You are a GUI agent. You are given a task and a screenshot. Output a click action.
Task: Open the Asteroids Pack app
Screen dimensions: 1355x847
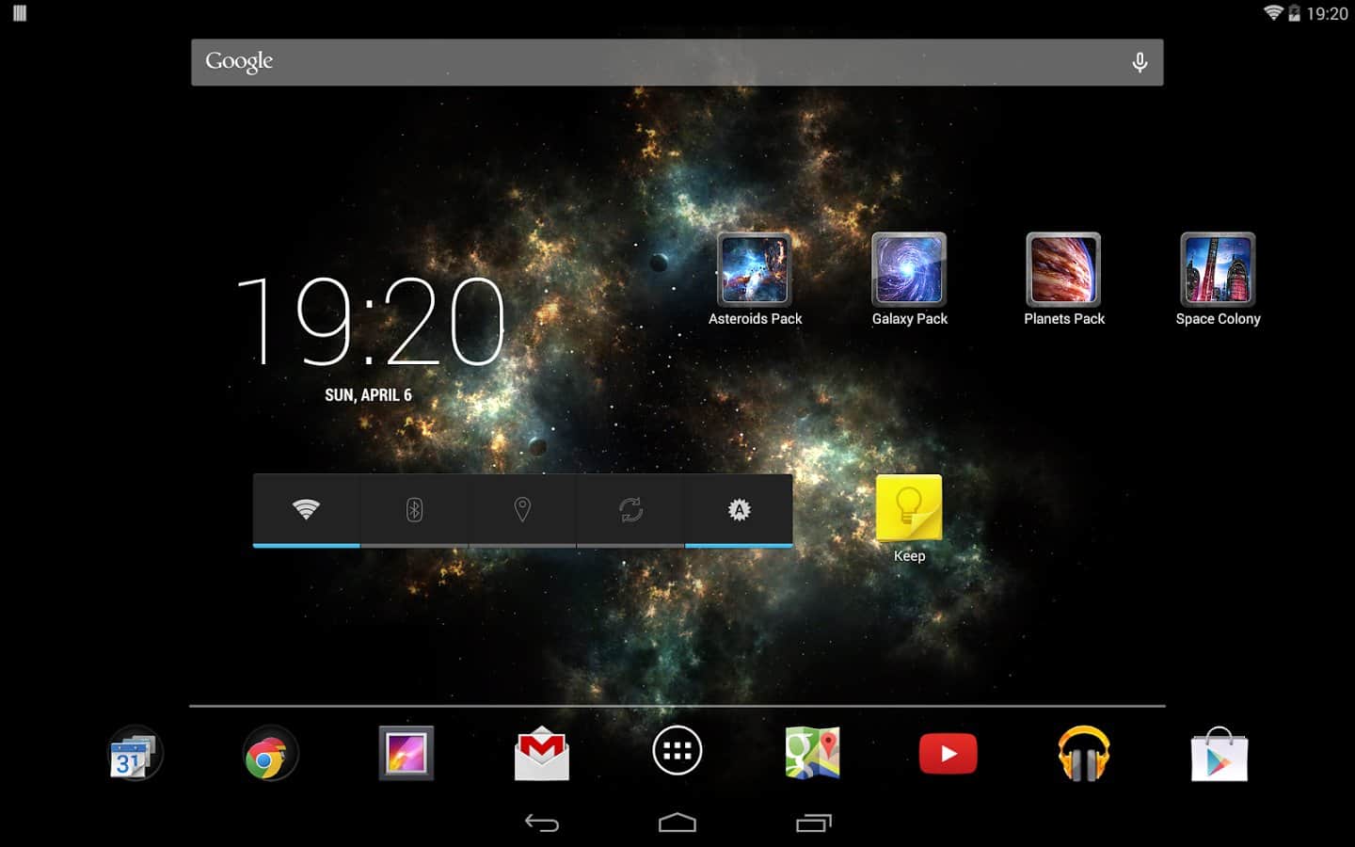coord(755,270)
